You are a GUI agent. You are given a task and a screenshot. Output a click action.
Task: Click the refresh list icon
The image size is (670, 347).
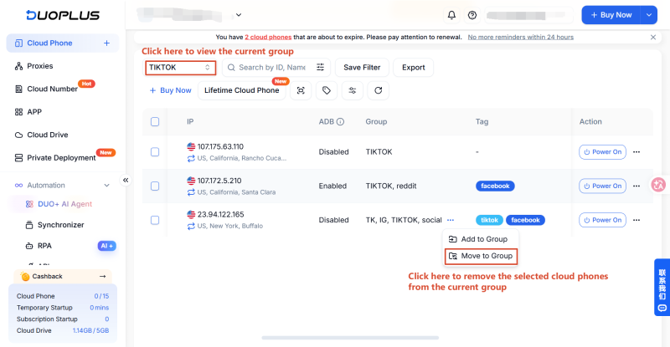pos(379,90)
